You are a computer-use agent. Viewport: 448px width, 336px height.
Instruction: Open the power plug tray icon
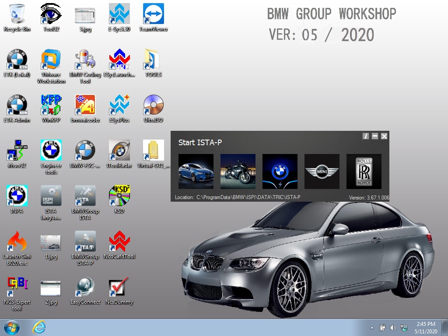click(382, 328)
